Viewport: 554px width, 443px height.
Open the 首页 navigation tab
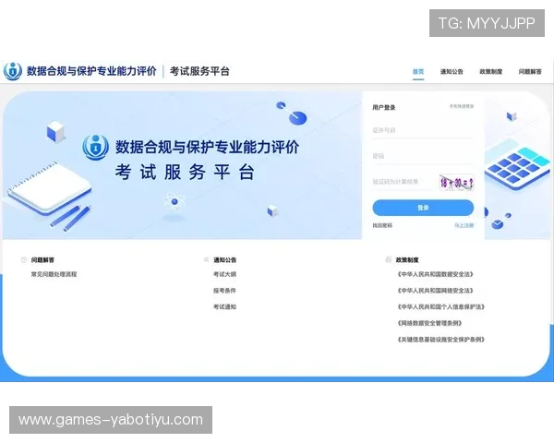(418, 72)
